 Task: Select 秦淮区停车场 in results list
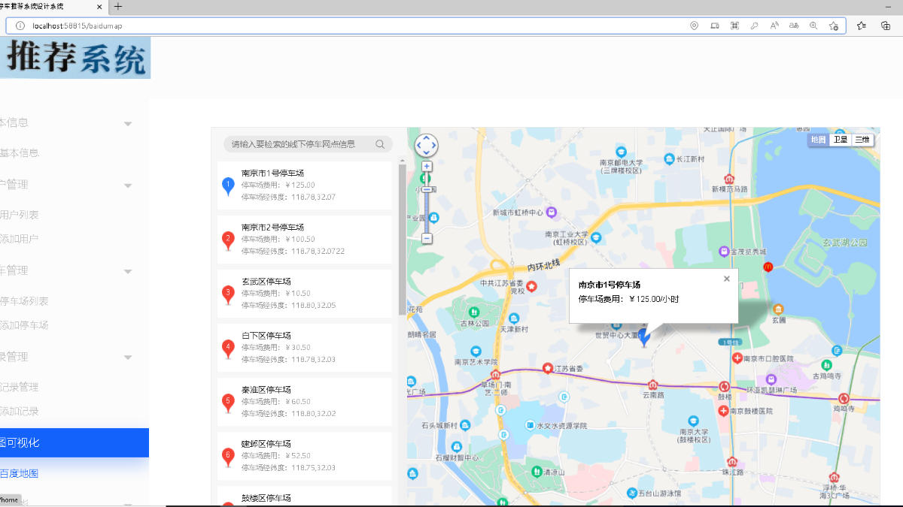pos(305,402)
